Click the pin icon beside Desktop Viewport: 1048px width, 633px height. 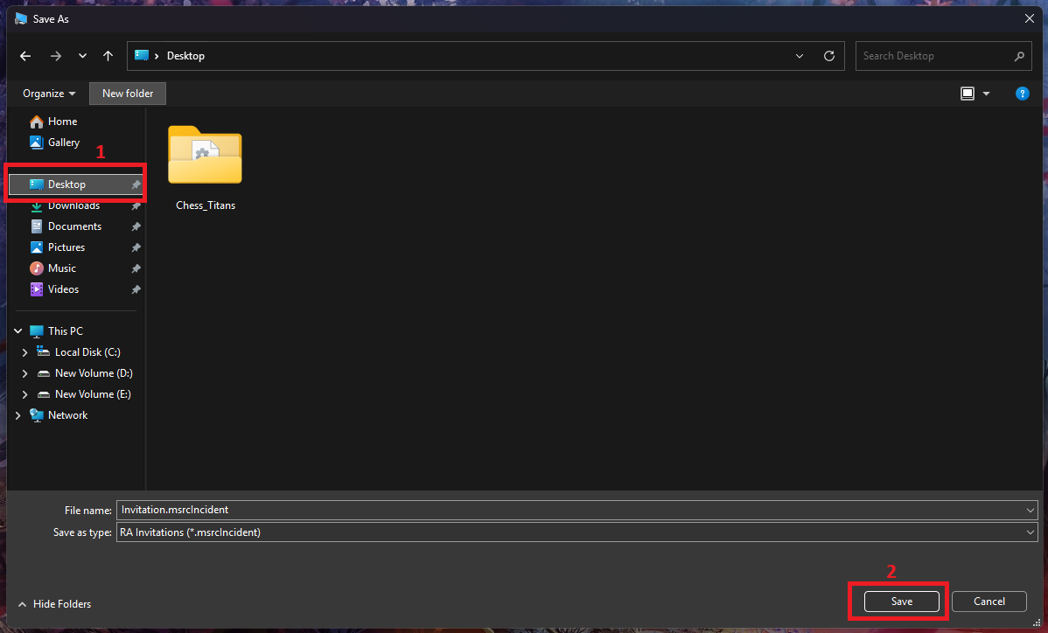[136, 184]
